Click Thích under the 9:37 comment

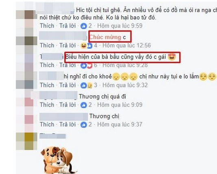coord(47,124)
